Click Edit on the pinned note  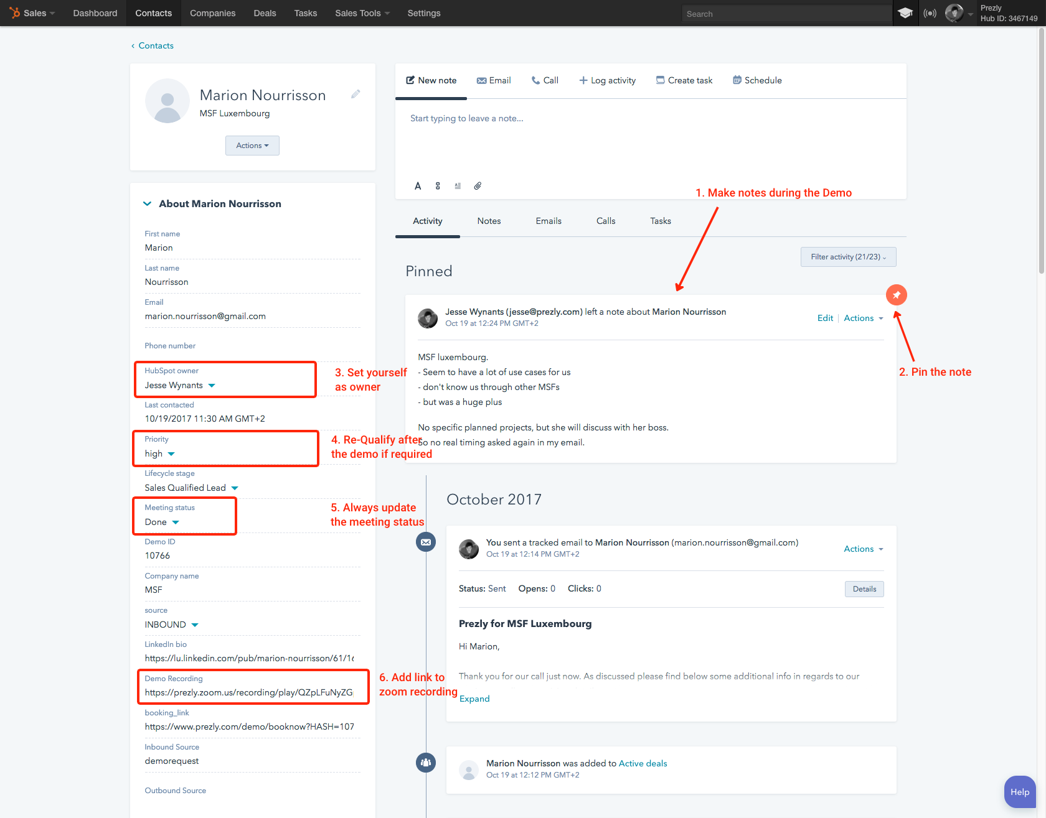[x=825, y=318]
